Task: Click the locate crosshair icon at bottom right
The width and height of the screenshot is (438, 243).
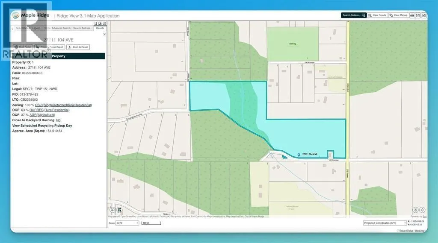Action: [x=422, y=210]
